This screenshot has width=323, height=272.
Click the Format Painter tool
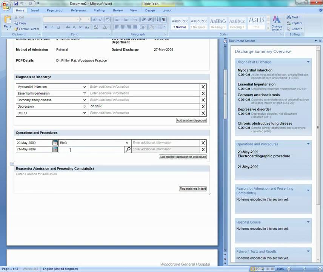point(26,29)
